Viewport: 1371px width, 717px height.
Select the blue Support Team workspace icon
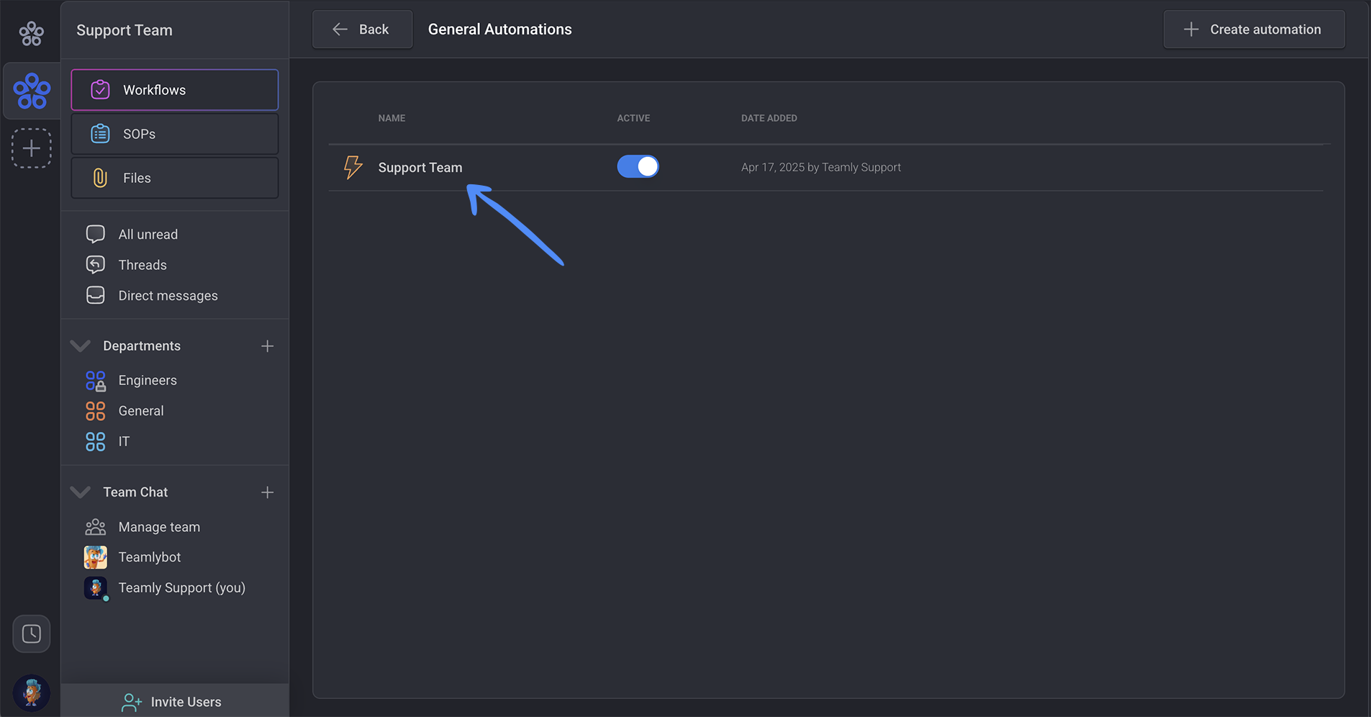click(x=32, y=91)
